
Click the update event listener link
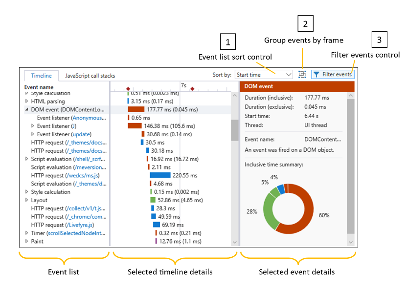[81, 134]
